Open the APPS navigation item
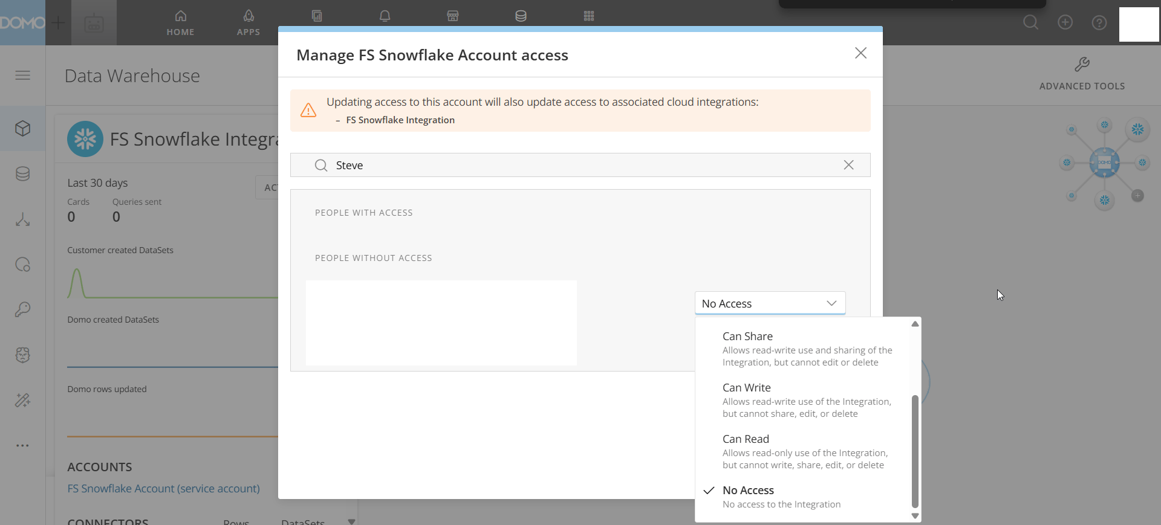Screen dimensions: 1161x525 pyautogui.click(x=249, y=22)
